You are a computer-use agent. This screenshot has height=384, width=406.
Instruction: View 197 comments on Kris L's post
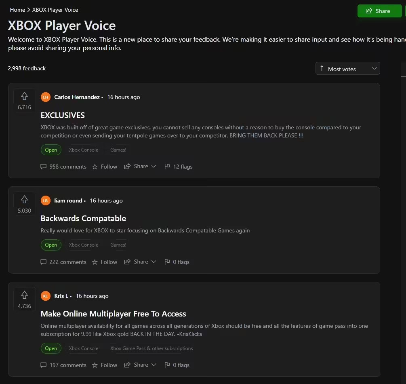[68, 365]
